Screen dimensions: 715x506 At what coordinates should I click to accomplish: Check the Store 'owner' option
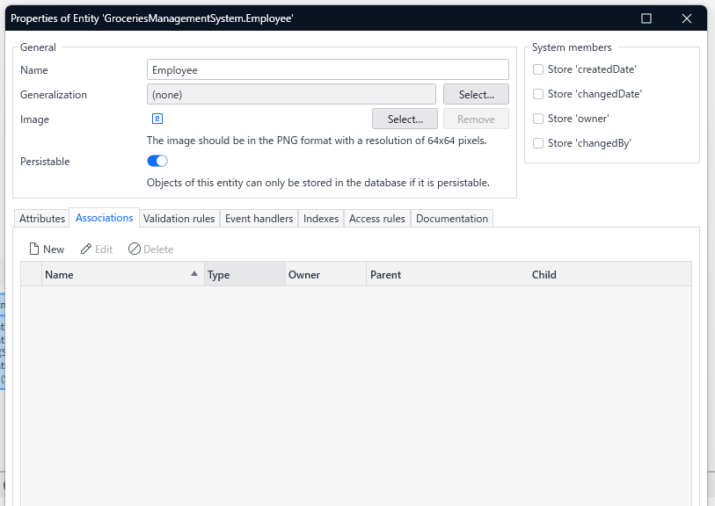pos(538,119)
